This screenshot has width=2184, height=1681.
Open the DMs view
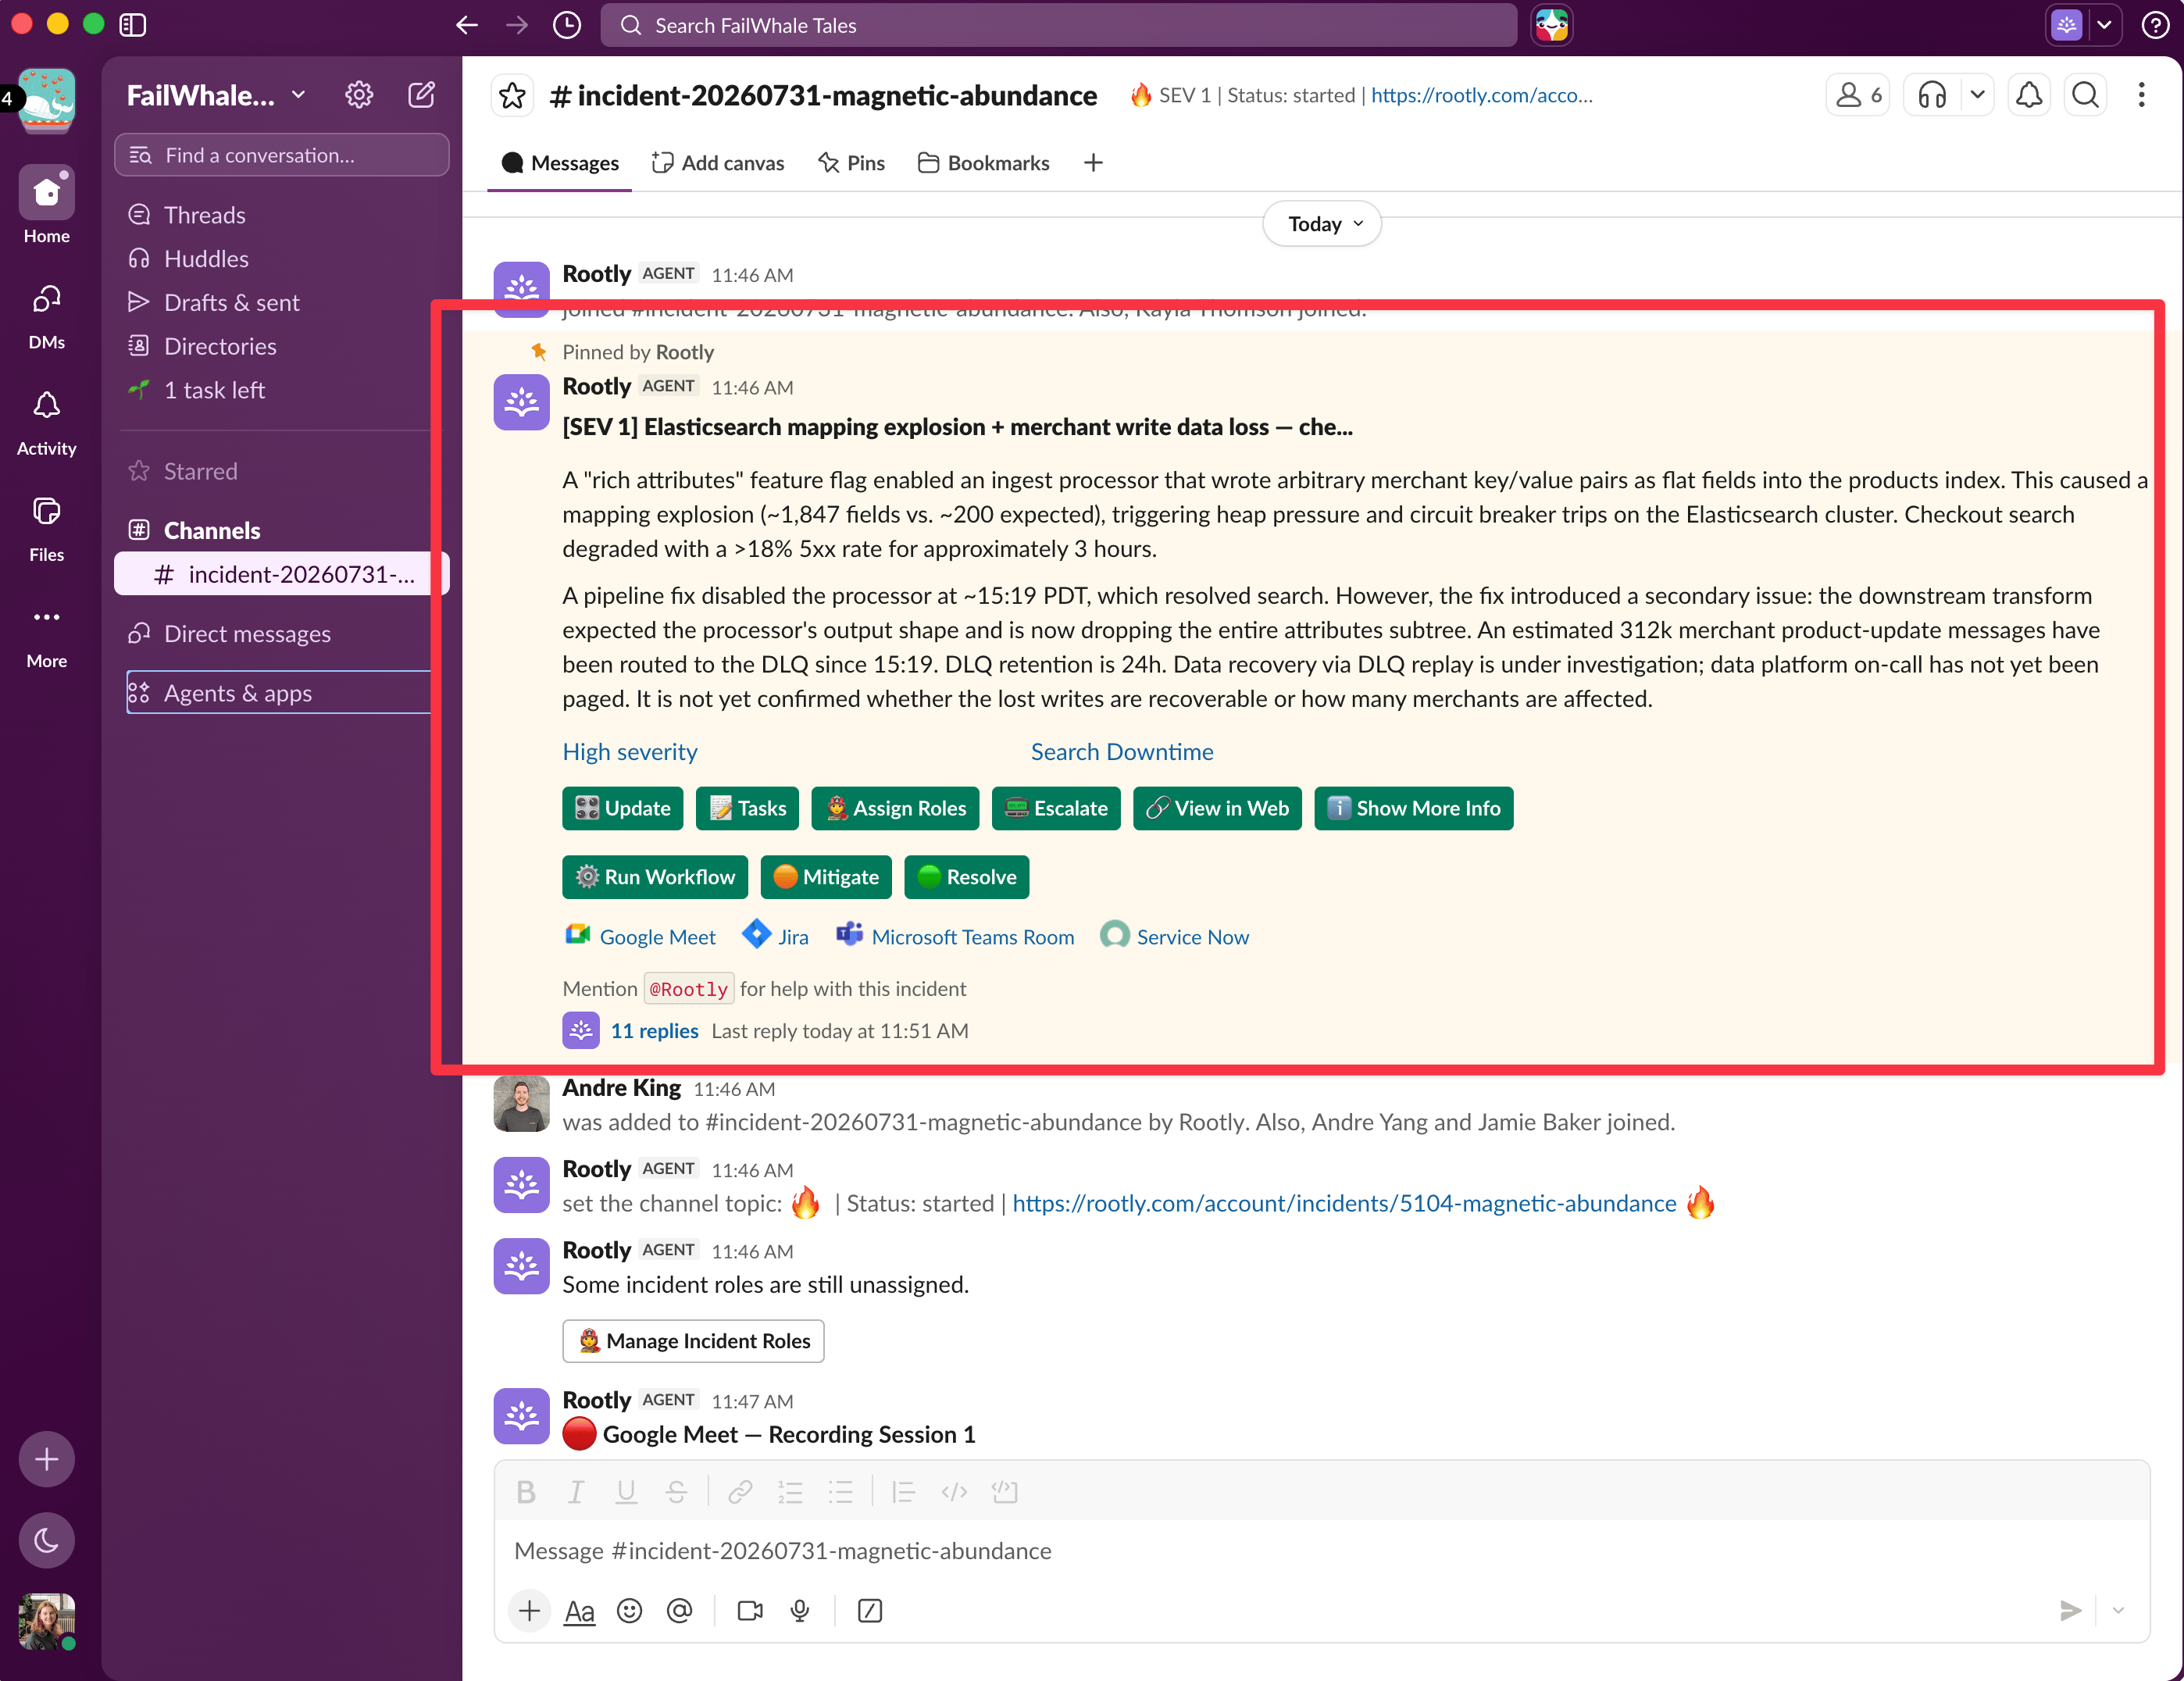click(47, 315)
